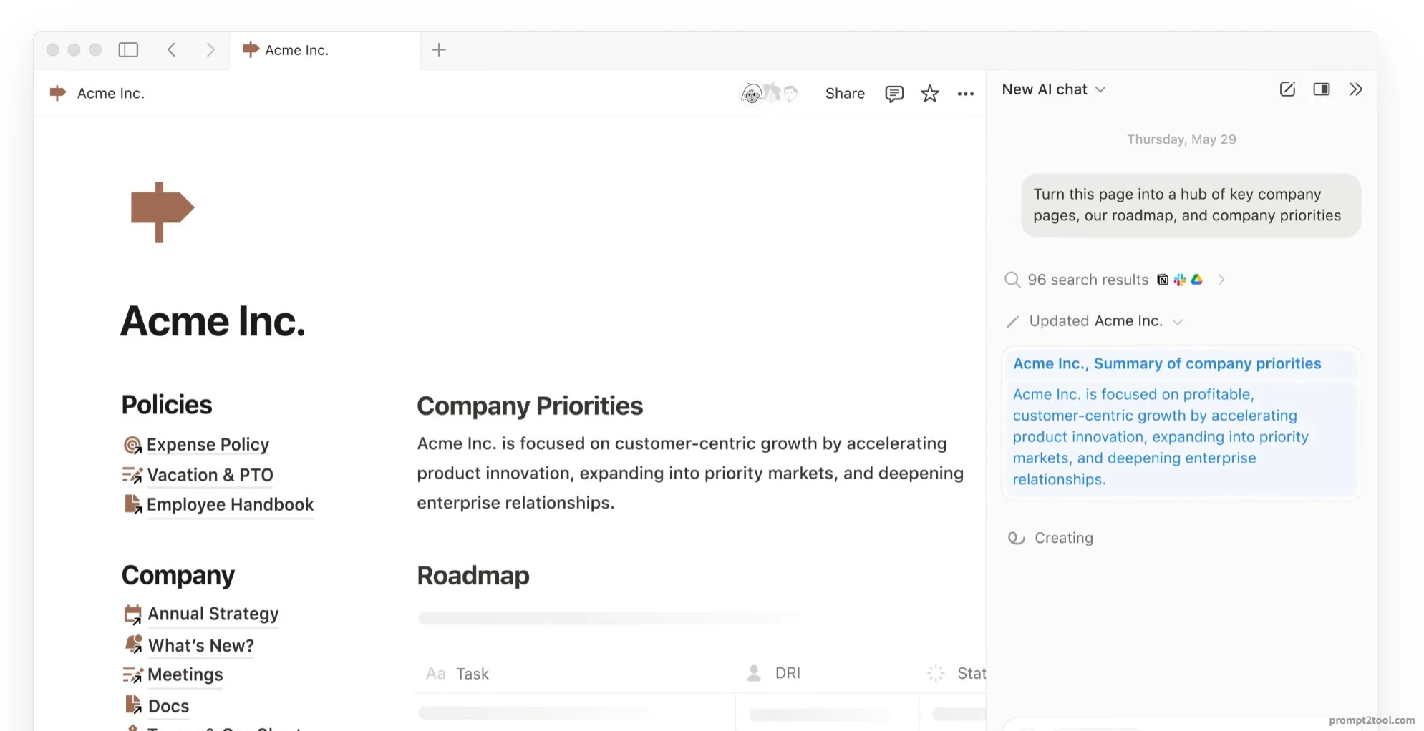Click the blue summary paragraph in chat
Screen dimensions: 1424x731
click(1161, 437)
